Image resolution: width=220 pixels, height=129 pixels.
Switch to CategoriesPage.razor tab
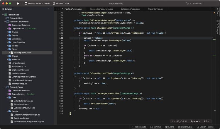click(130, 9)
